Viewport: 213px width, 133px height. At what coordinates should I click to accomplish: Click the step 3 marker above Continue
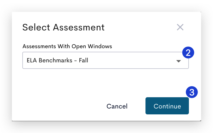(x=192, y=92)
